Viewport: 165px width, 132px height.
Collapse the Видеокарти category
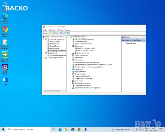tap(71, 46)
